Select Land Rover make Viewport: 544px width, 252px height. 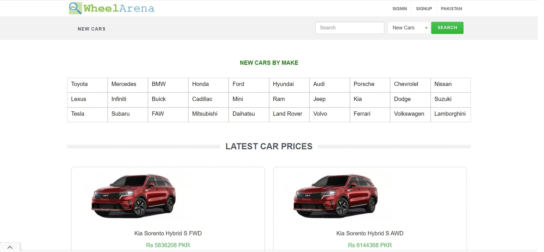[288, 114]
